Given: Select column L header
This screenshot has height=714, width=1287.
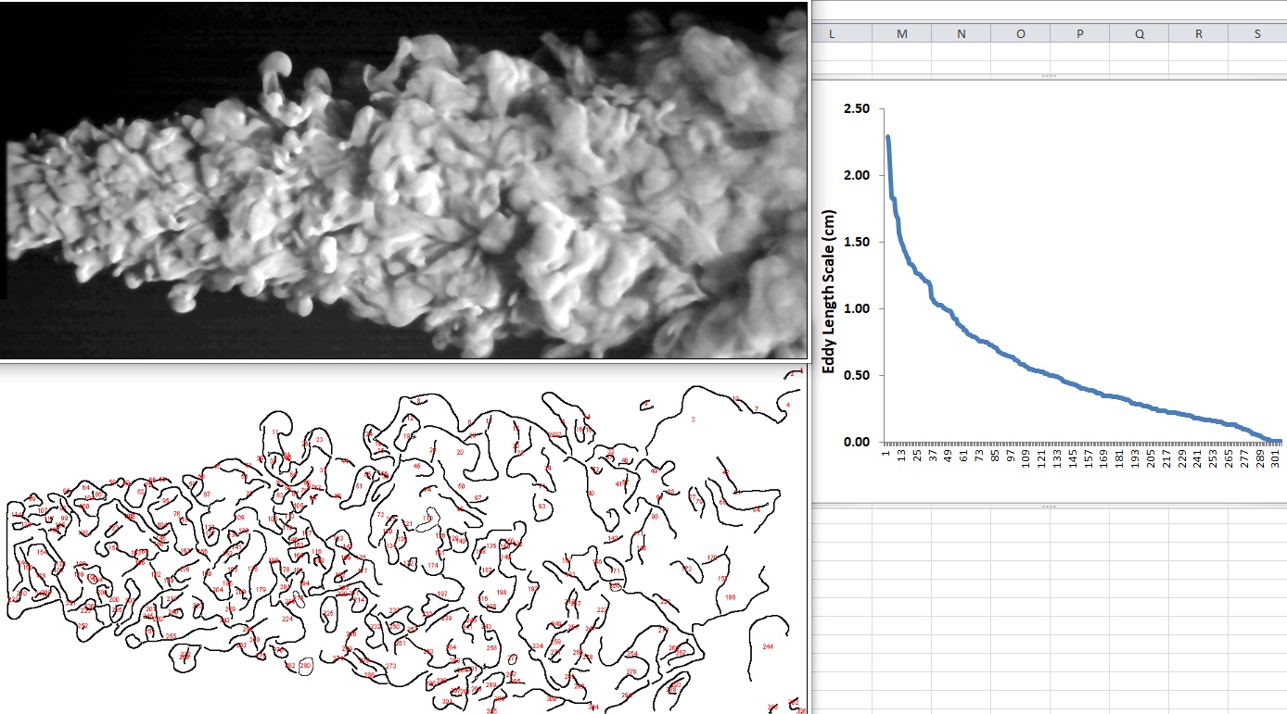Looking at the screenshot, I should click(x=832, y=34).
